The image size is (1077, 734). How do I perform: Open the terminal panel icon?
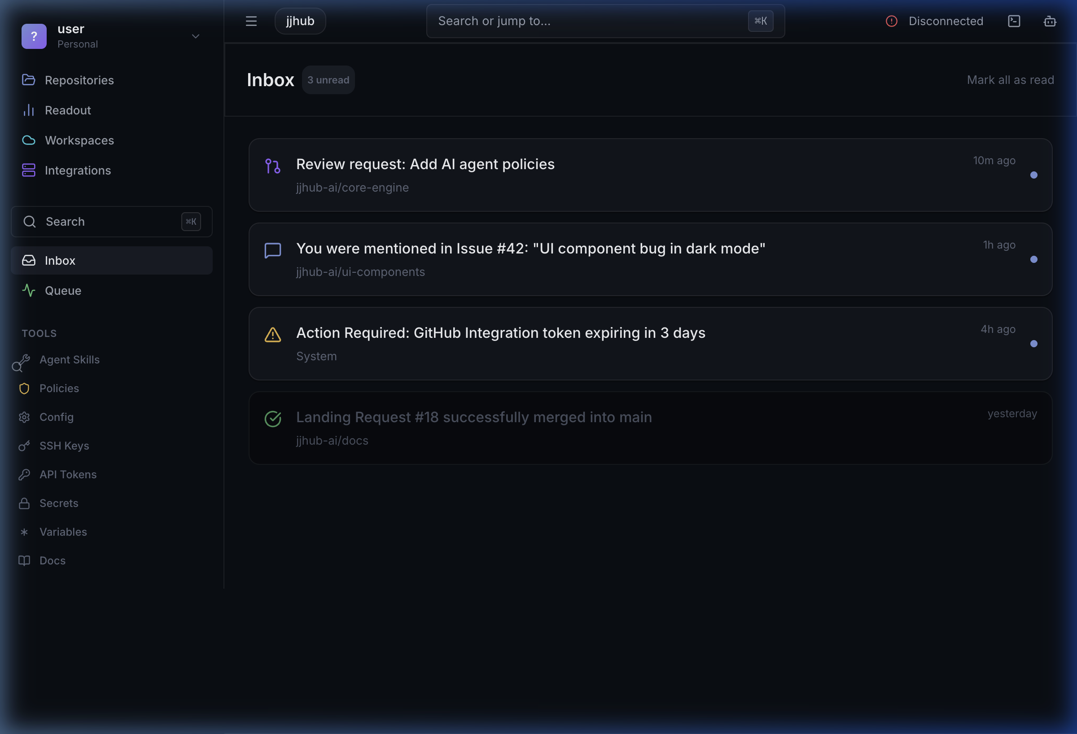click(1014, 22)
